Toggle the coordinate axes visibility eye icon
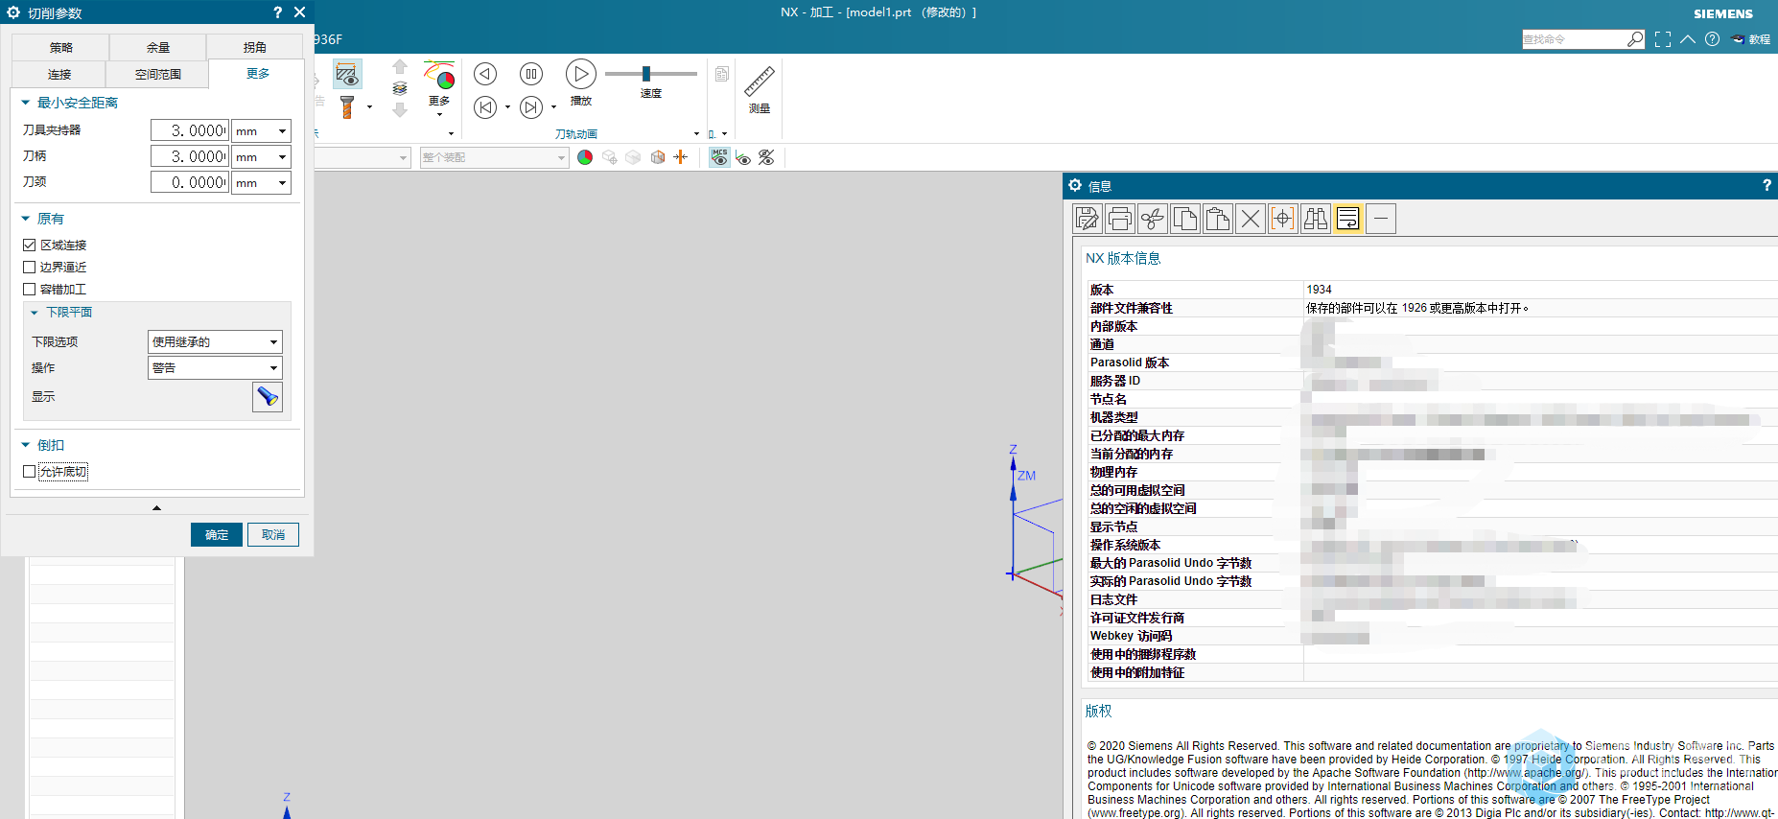The height and width of the screenshot is (819, 1778). (x=743, y=157)
